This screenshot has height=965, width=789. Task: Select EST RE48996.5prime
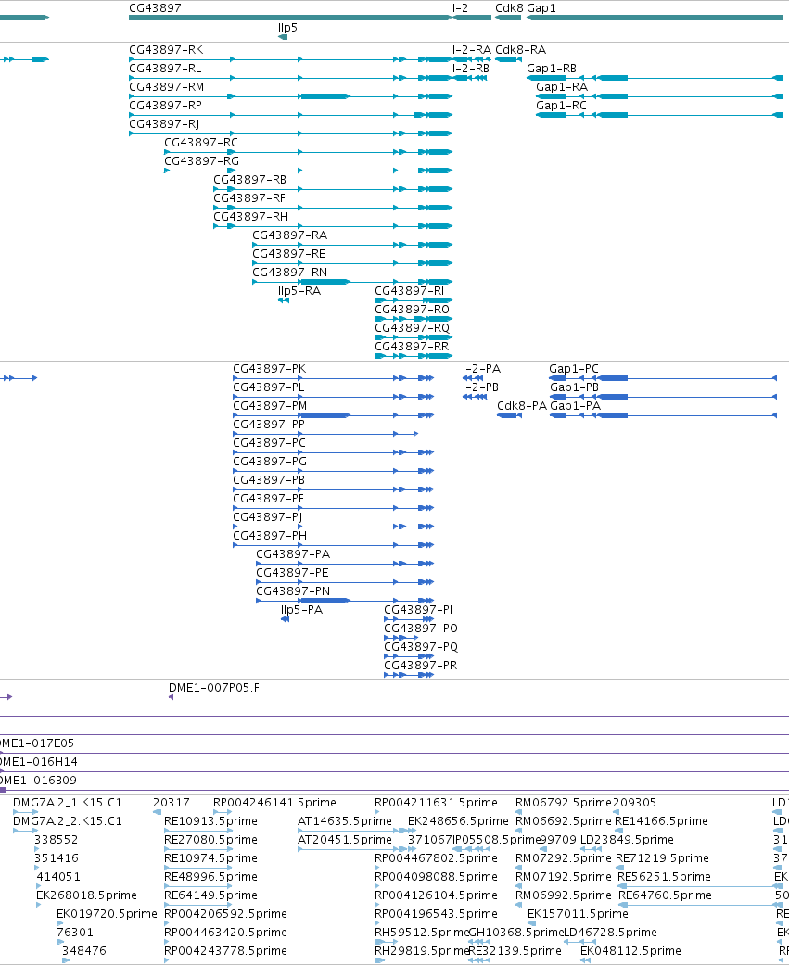pyautogui.click(x=210, y=876)
